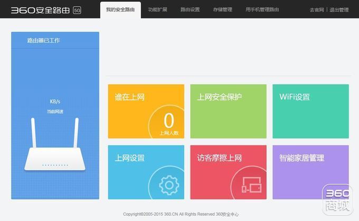Click the 路由器已工作 status header
This screenshot has height=221, width=359.
pyautogui.click(x=55, y=40)
